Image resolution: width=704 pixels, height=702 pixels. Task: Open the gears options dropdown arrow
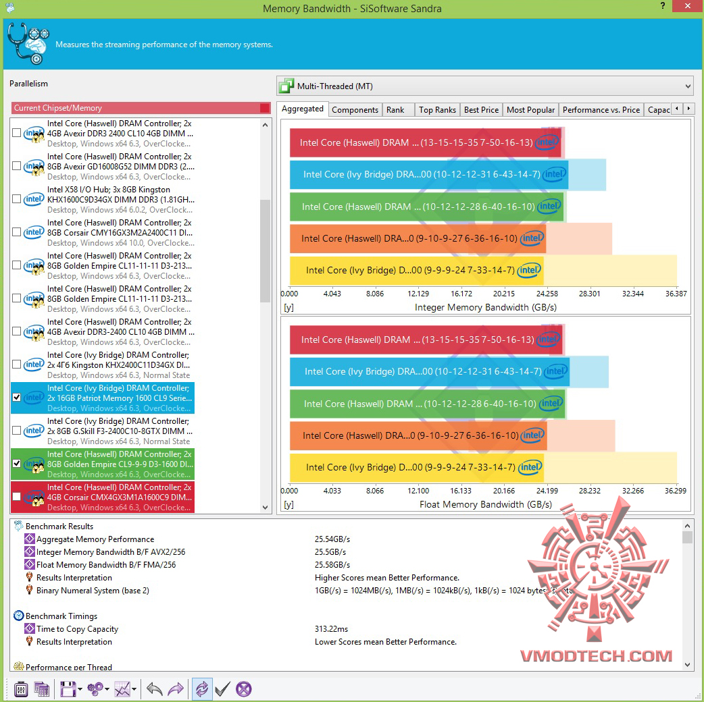pos(107,689)
